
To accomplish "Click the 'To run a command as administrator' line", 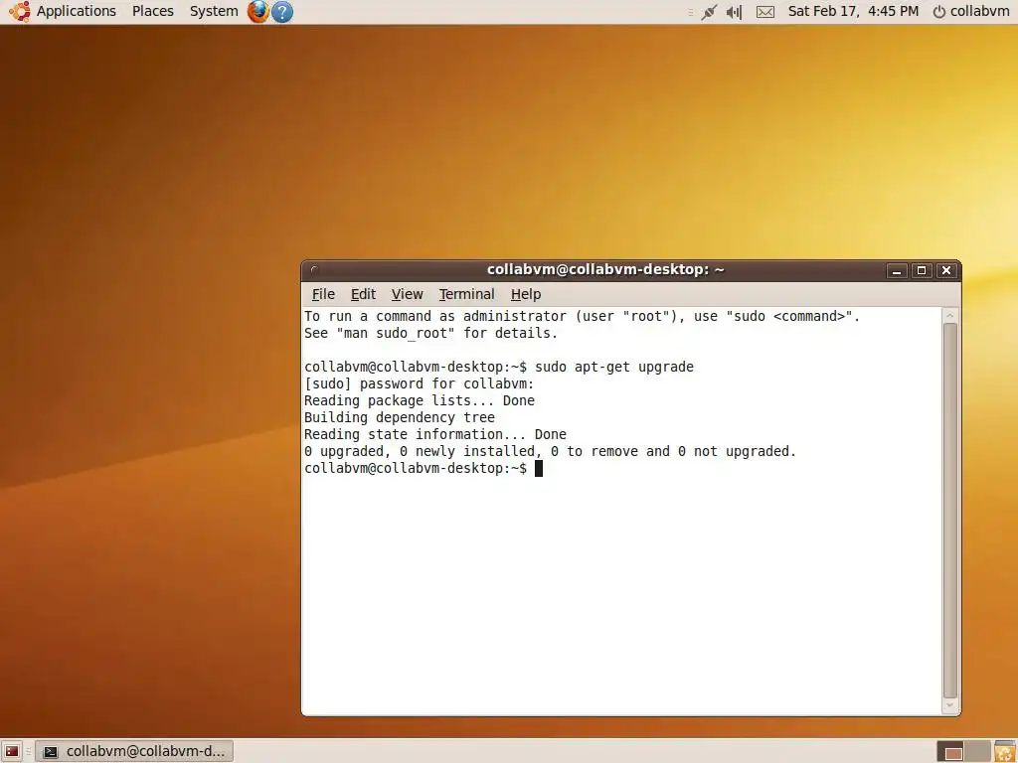I will 582,317.
